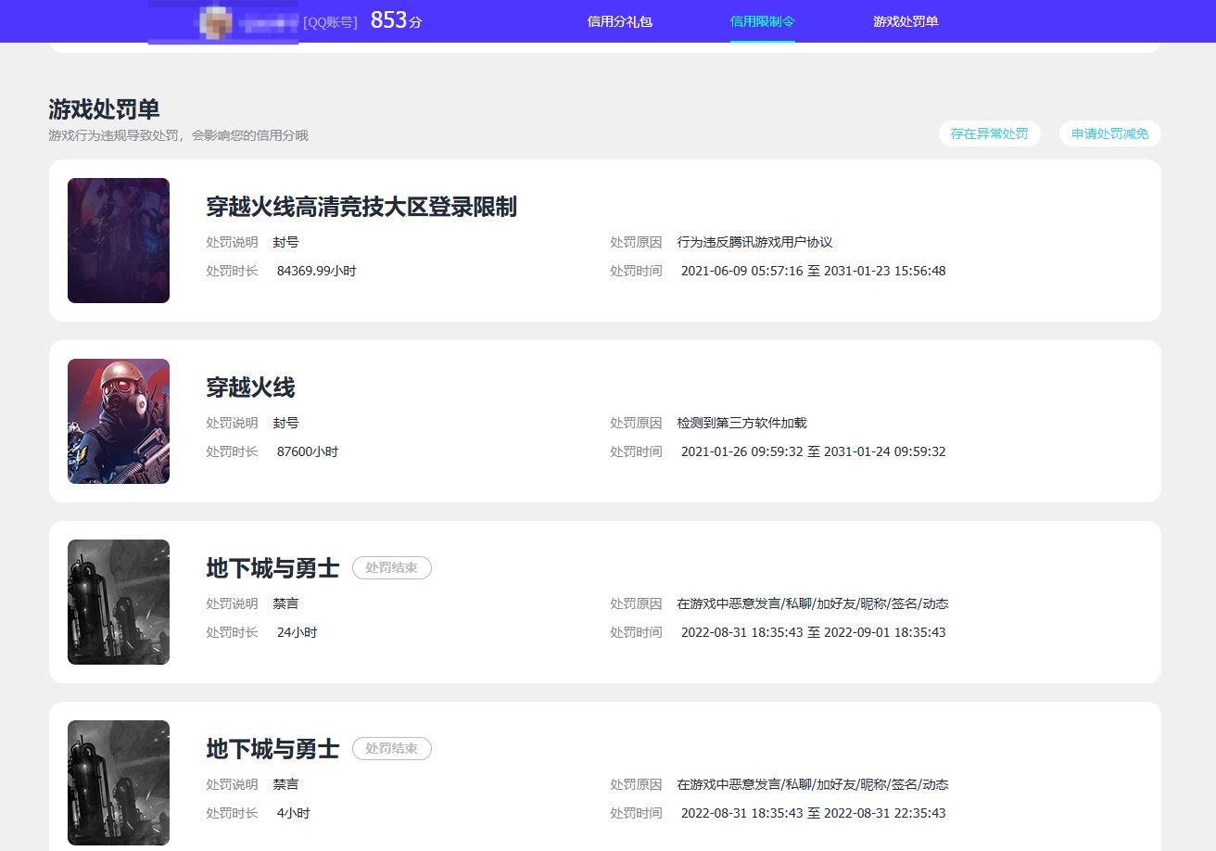Image resolution: width=1216 pixels, height=851 pixels.
Task: Click the 存在异常处罚 button
Action: tap(990, 133)
